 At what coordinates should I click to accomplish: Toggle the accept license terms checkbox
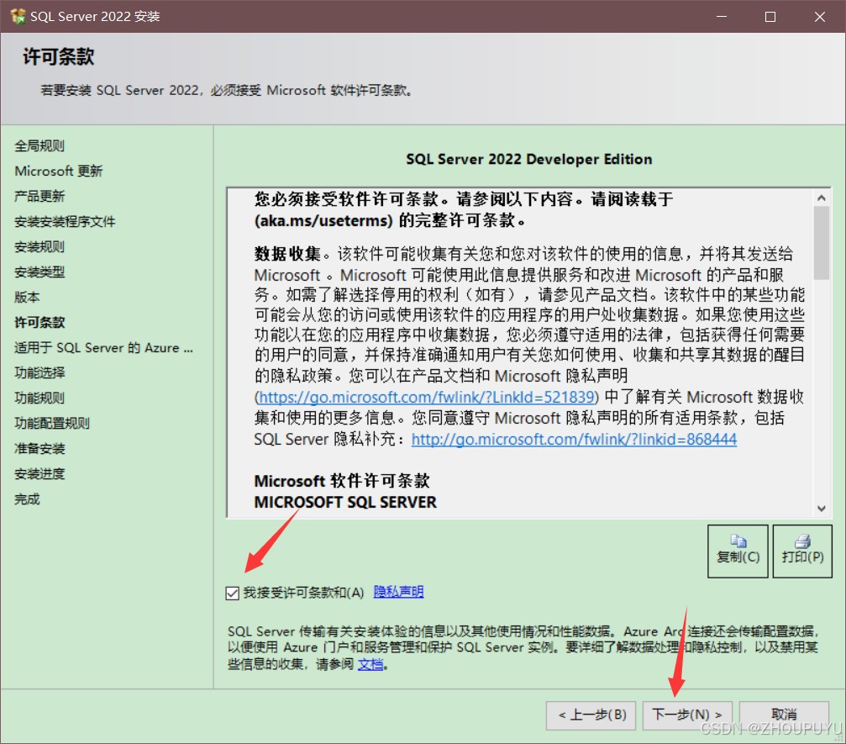coord(233,594)
